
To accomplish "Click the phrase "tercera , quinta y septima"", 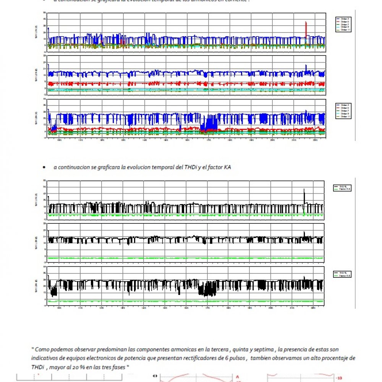I will (242, 350).
